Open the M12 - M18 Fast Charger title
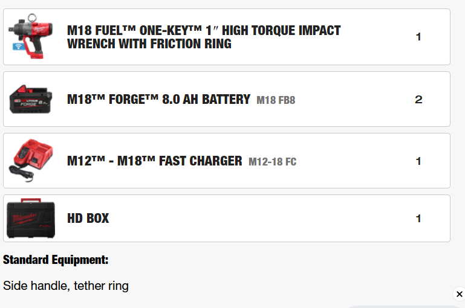The image size is (465, 308). (x=154, y=161)
